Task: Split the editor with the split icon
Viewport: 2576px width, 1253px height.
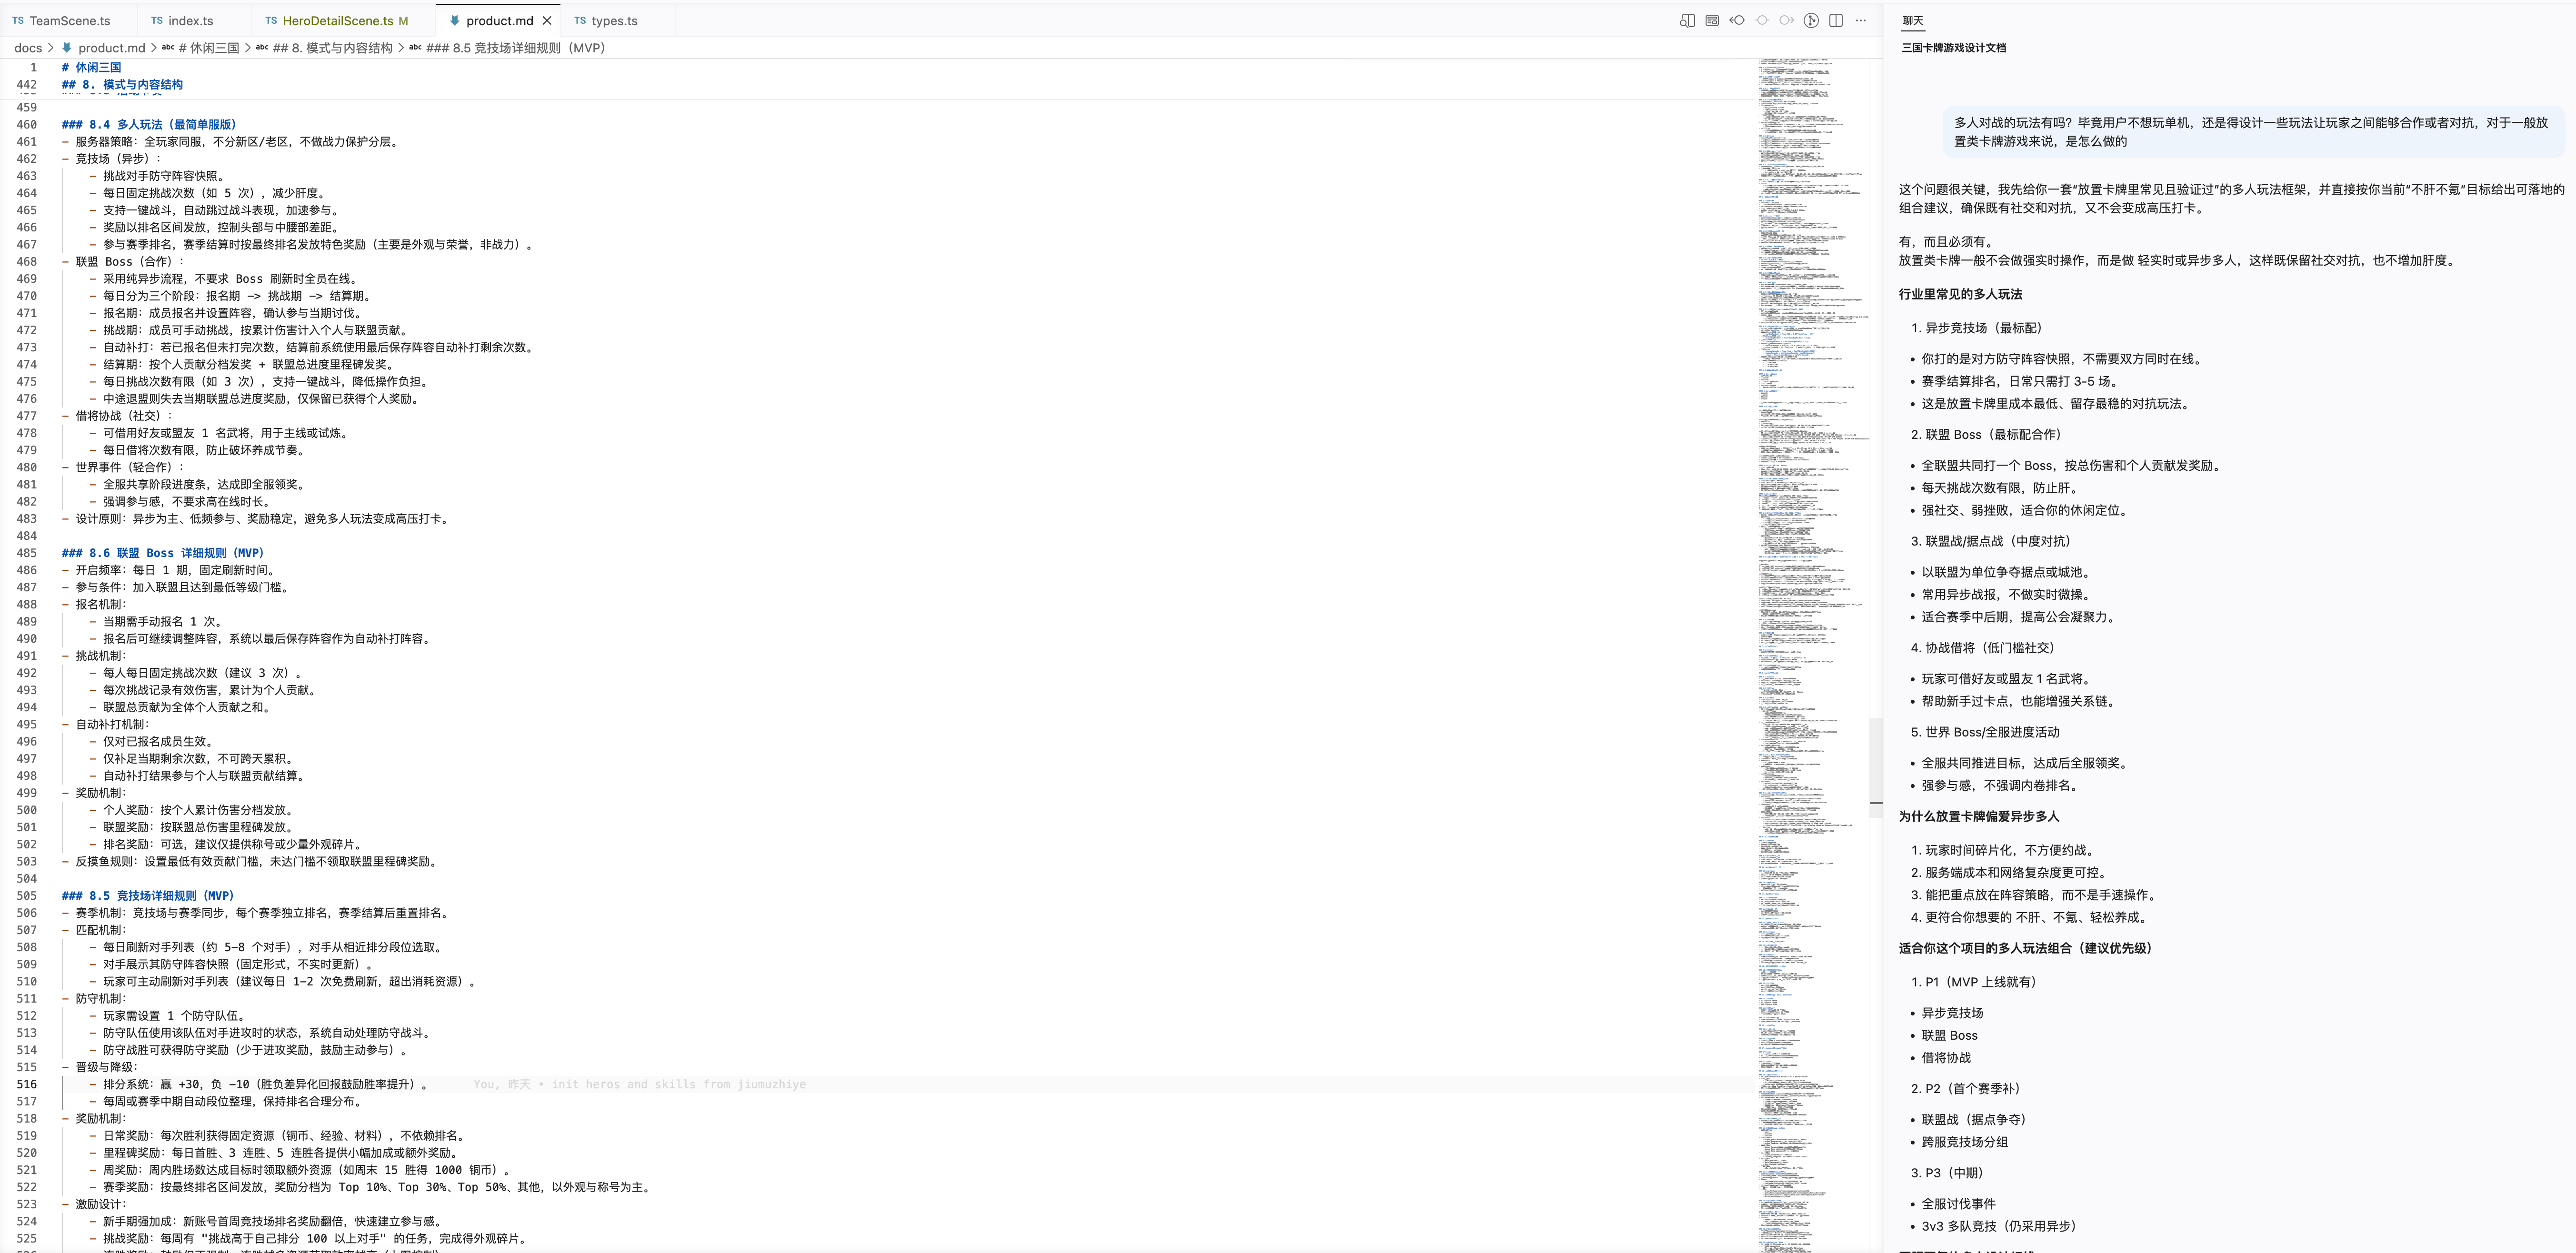Action: click(1836, 20)
